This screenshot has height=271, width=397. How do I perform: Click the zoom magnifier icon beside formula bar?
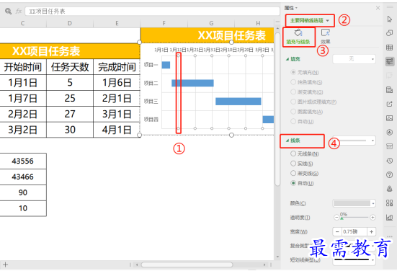[8, 11]
